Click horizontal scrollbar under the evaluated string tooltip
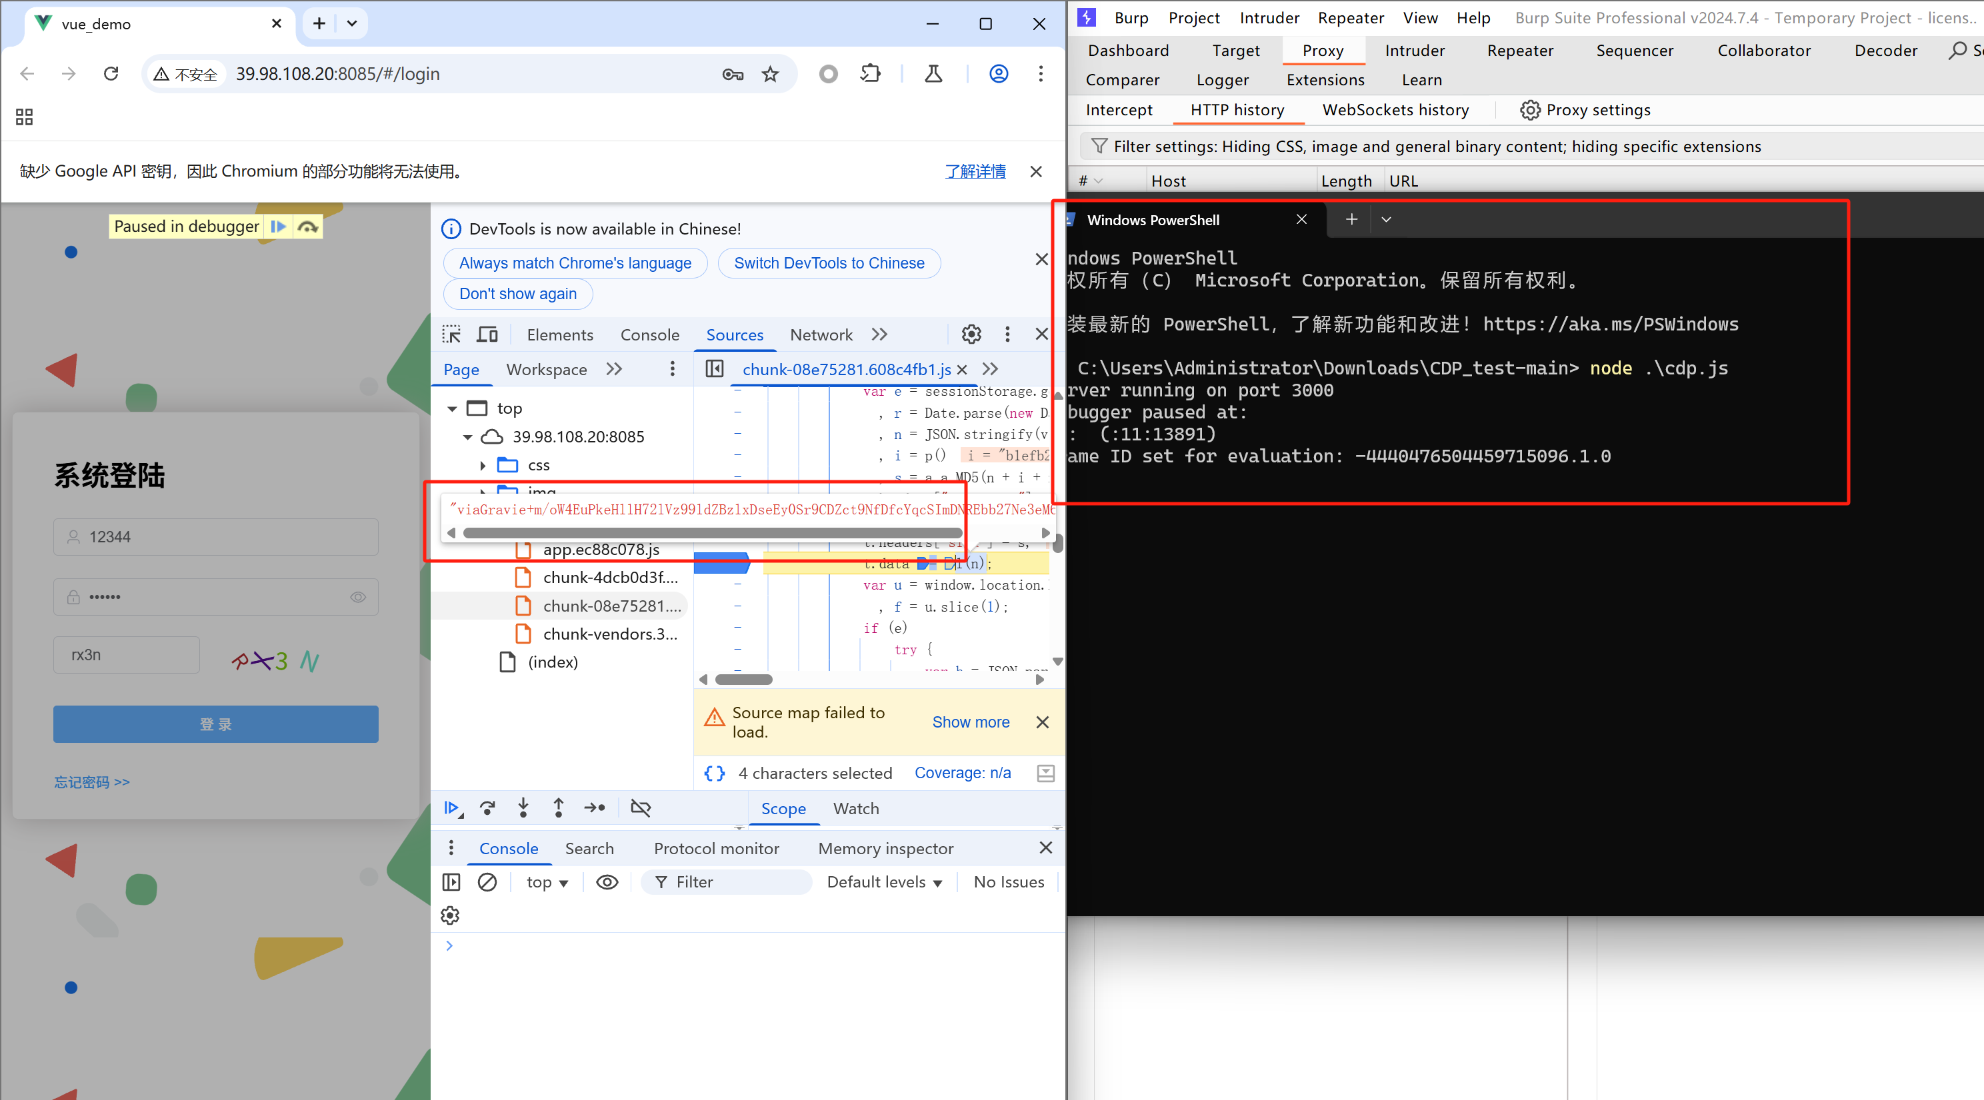Screen dimensions: 1984x1100 pos(713,533)
